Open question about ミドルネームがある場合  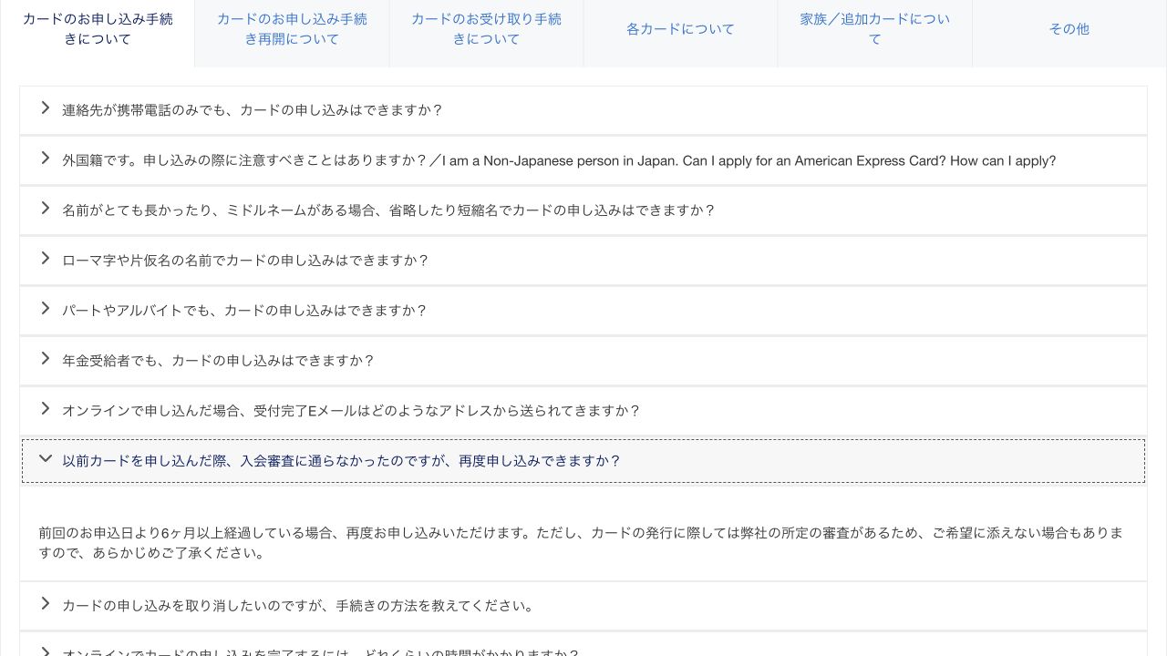(x=583, y=210)
